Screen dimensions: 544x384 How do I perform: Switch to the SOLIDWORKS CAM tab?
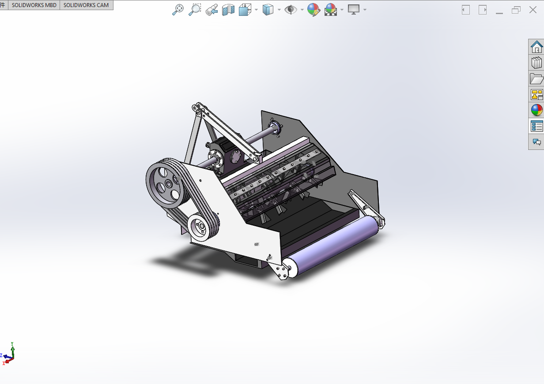tap(86, 5)
